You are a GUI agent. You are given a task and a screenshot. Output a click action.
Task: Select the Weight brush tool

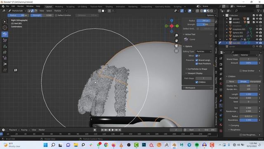tap(5, 70)
